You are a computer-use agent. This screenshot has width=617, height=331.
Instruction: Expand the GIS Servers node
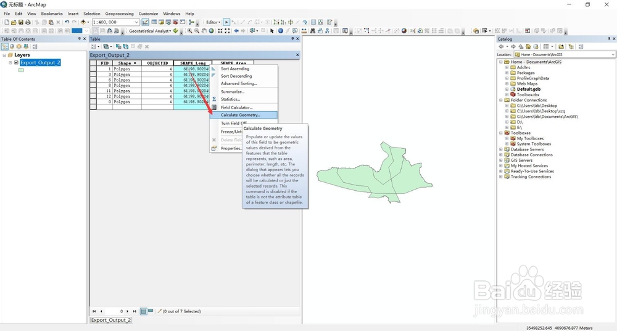click(x=501, y=161)
